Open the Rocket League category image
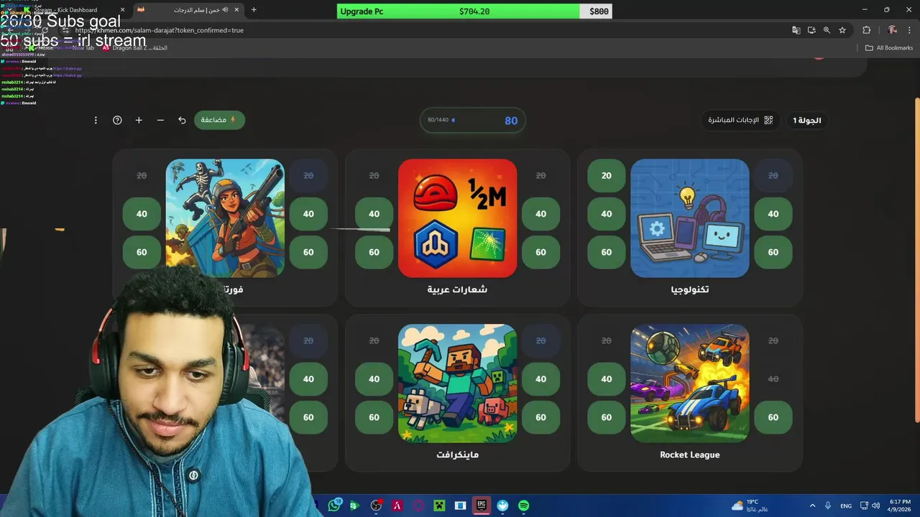Image resolution: width=920 pixels, height=517 pixels. pos(690,383)
